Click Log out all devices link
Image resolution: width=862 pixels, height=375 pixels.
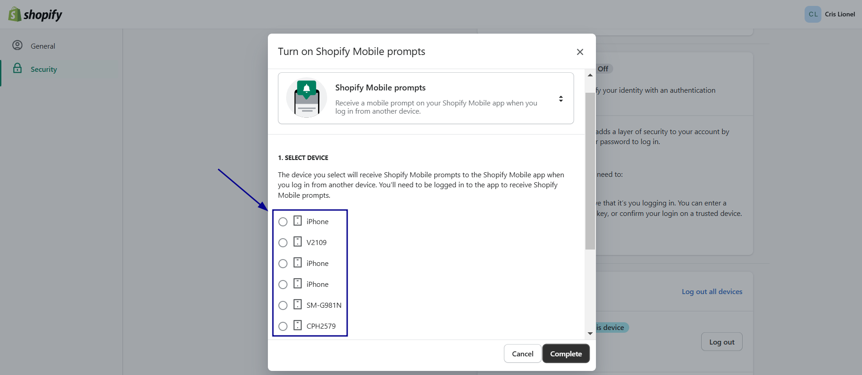(x=712, y=292)
